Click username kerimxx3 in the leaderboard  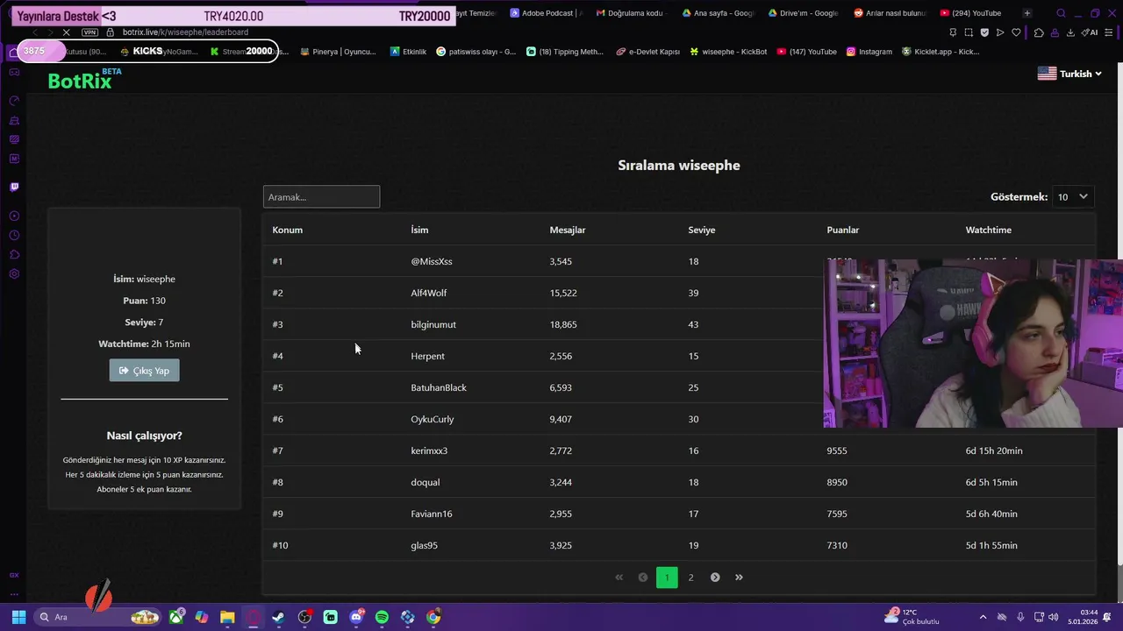[x=429, y=450]
